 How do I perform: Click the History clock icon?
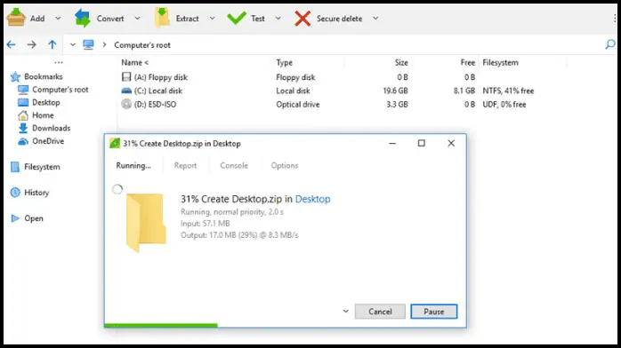(15, 193)
